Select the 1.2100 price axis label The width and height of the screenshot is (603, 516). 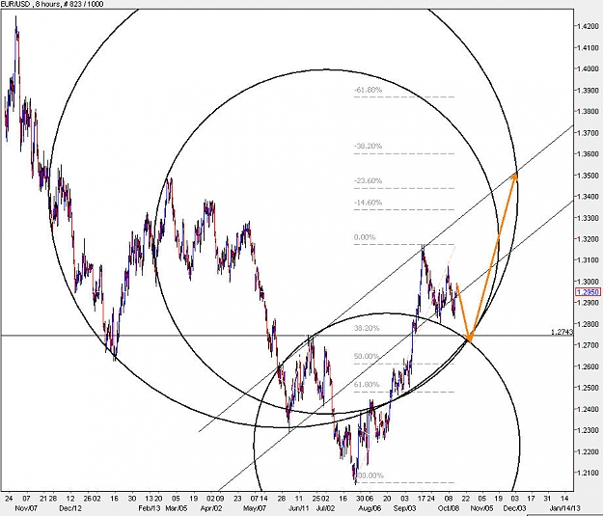coord(588,473)
